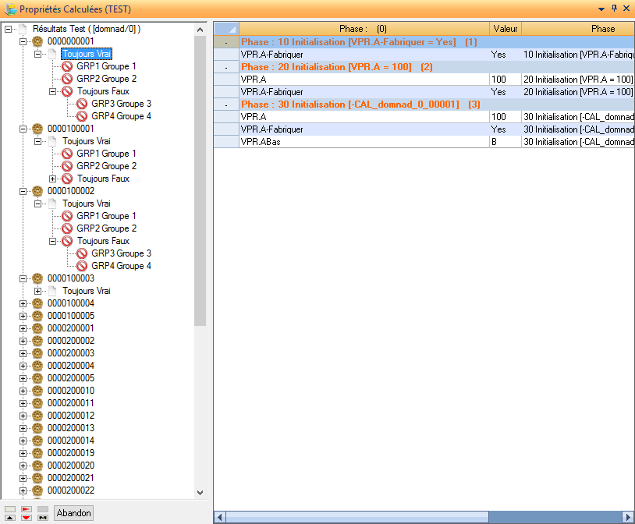
Task: Click the horizontal scrollbar right arrow of the grid
Action: 628,517
